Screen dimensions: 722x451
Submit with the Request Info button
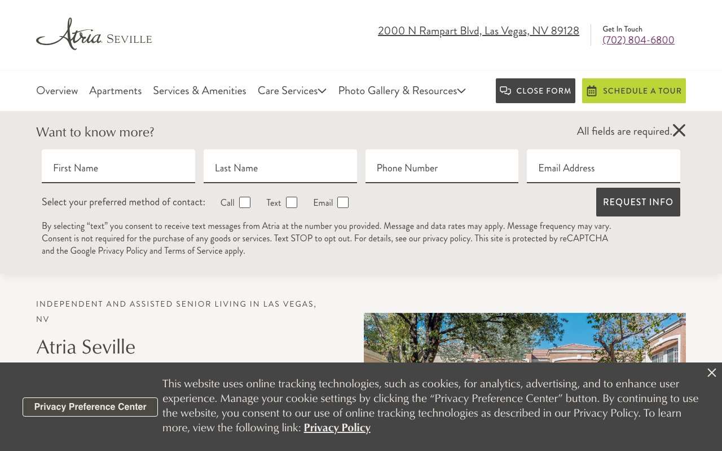click(638, 202)
